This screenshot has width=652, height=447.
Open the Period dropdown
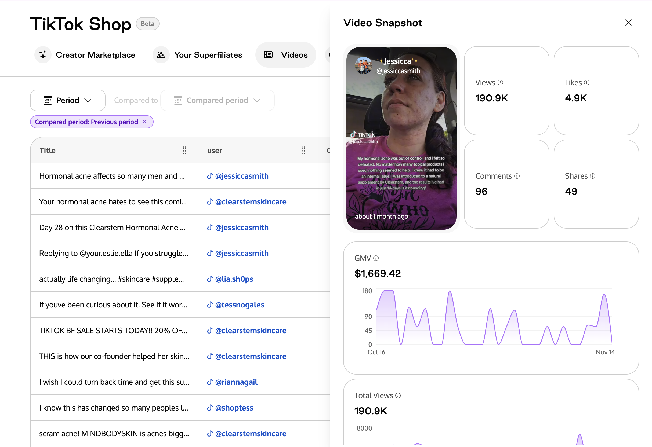(x=68, y=100)
